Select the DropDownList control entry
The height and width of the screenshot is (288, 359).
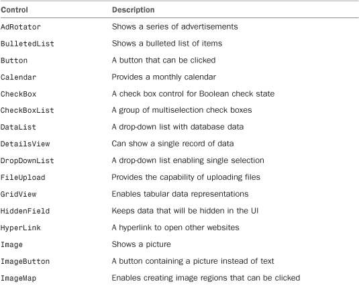tap(28, 160)
